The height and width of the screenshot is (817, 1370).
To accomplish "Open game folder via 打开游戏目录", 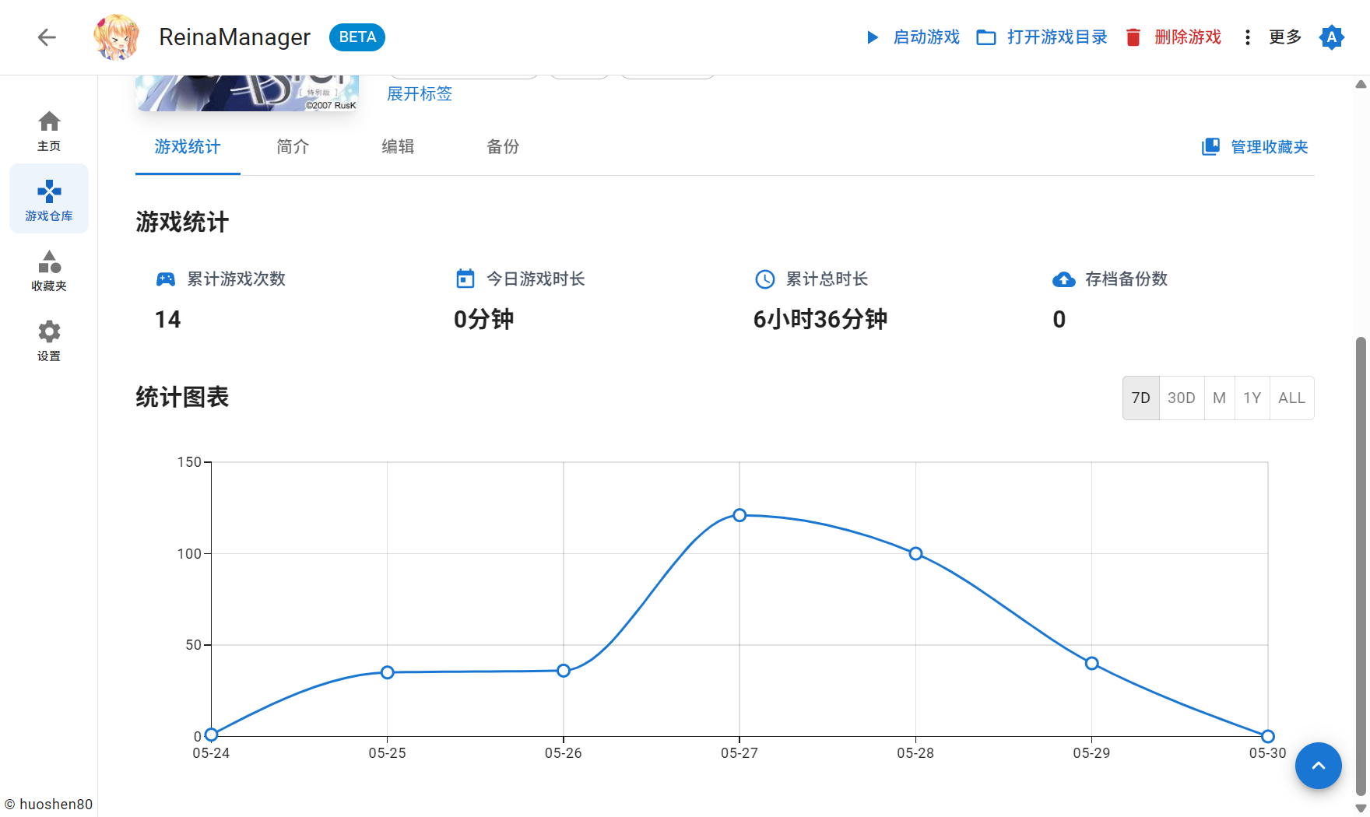I will pos(1042,37).
